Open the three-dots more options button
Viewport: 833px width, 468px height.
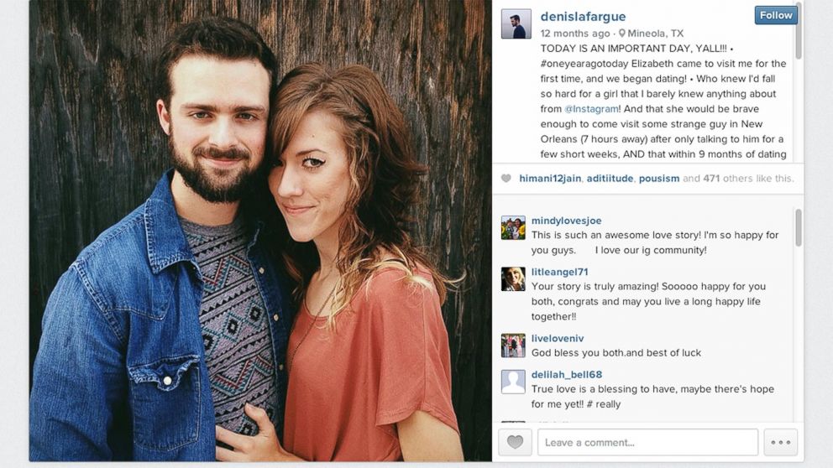click(x=780, y=441)
